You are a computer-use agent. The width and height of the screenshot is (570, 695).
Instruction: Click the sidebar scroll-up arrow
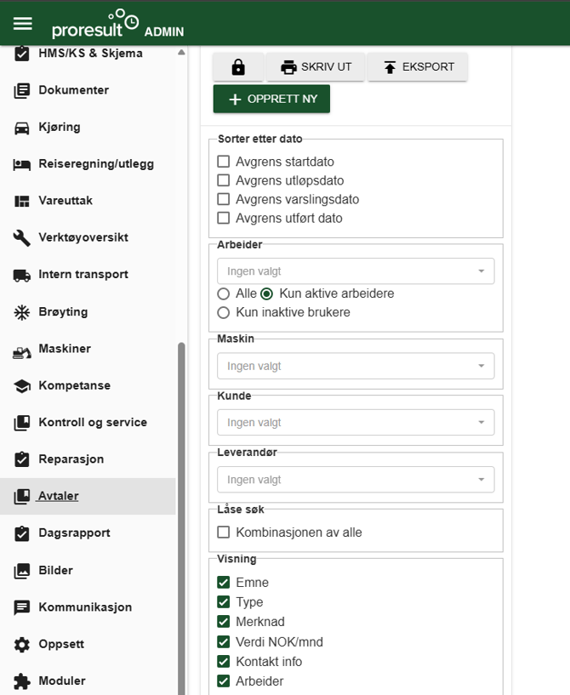coord(181,52)
